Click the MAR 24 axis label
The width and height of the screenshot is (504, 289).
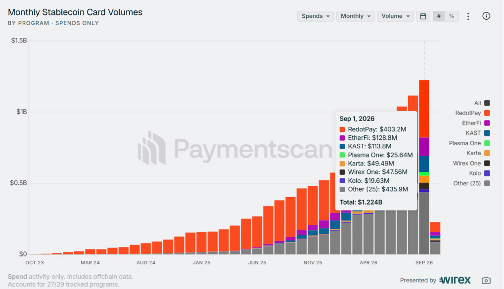coord(91,263)
